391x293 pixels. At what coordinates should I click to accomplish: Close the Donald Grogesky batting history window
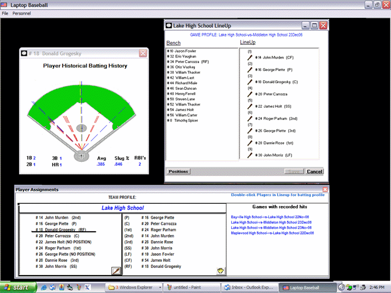coord(143,53)
